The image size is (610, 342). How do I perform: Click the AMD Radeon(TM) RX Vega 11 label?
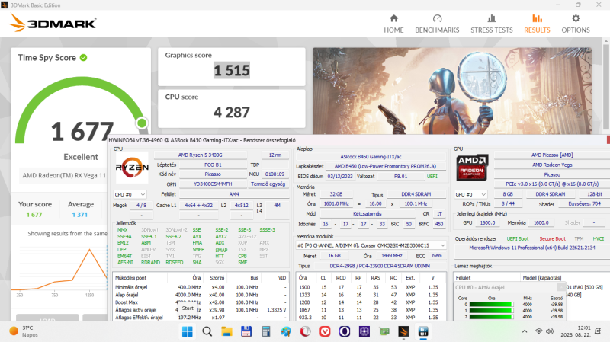point(64,175)
